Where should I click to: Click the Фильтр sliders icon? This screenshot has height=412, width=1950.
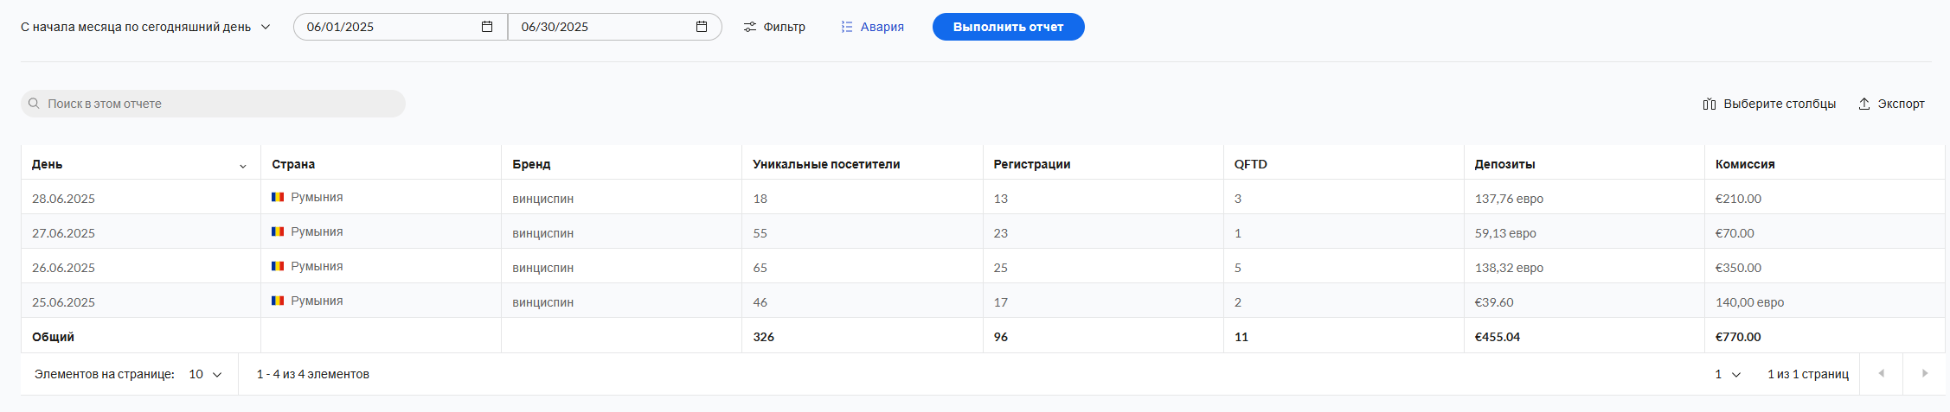click(750, 27)
